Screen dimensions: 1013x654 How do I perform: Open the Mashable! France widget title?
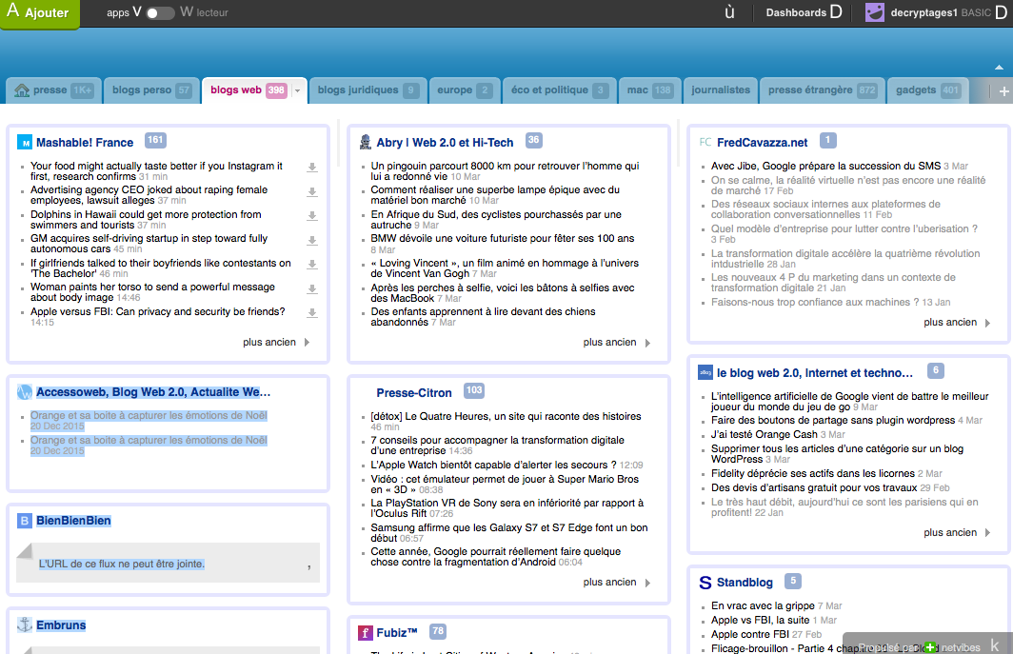(x=85, y=143)
